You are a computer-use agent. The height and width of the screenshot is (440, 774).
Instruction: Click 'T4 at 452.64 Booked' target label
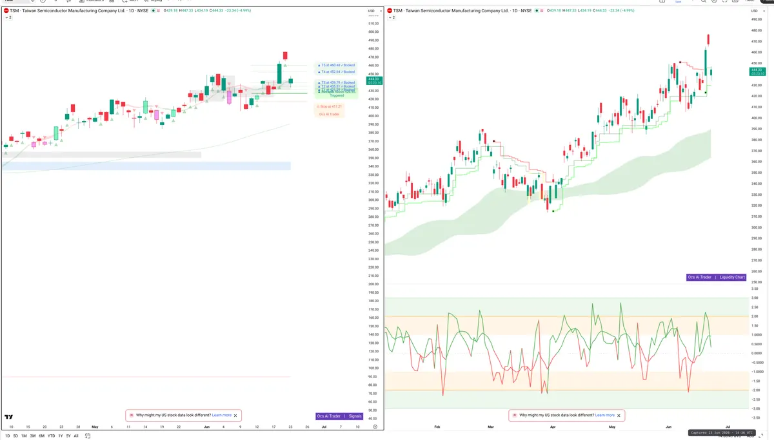336,72
